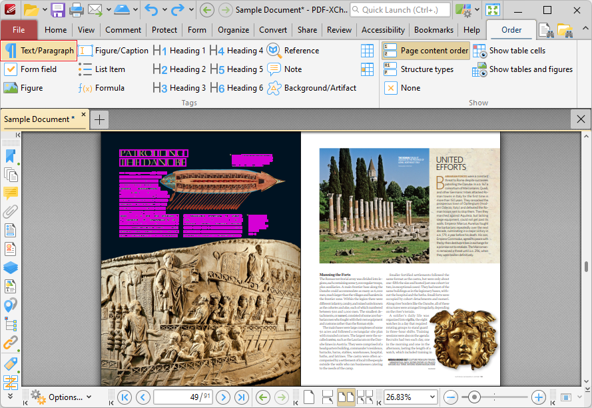Enable Show table cells
The image size is (592, 408).
tap(518, 50)
